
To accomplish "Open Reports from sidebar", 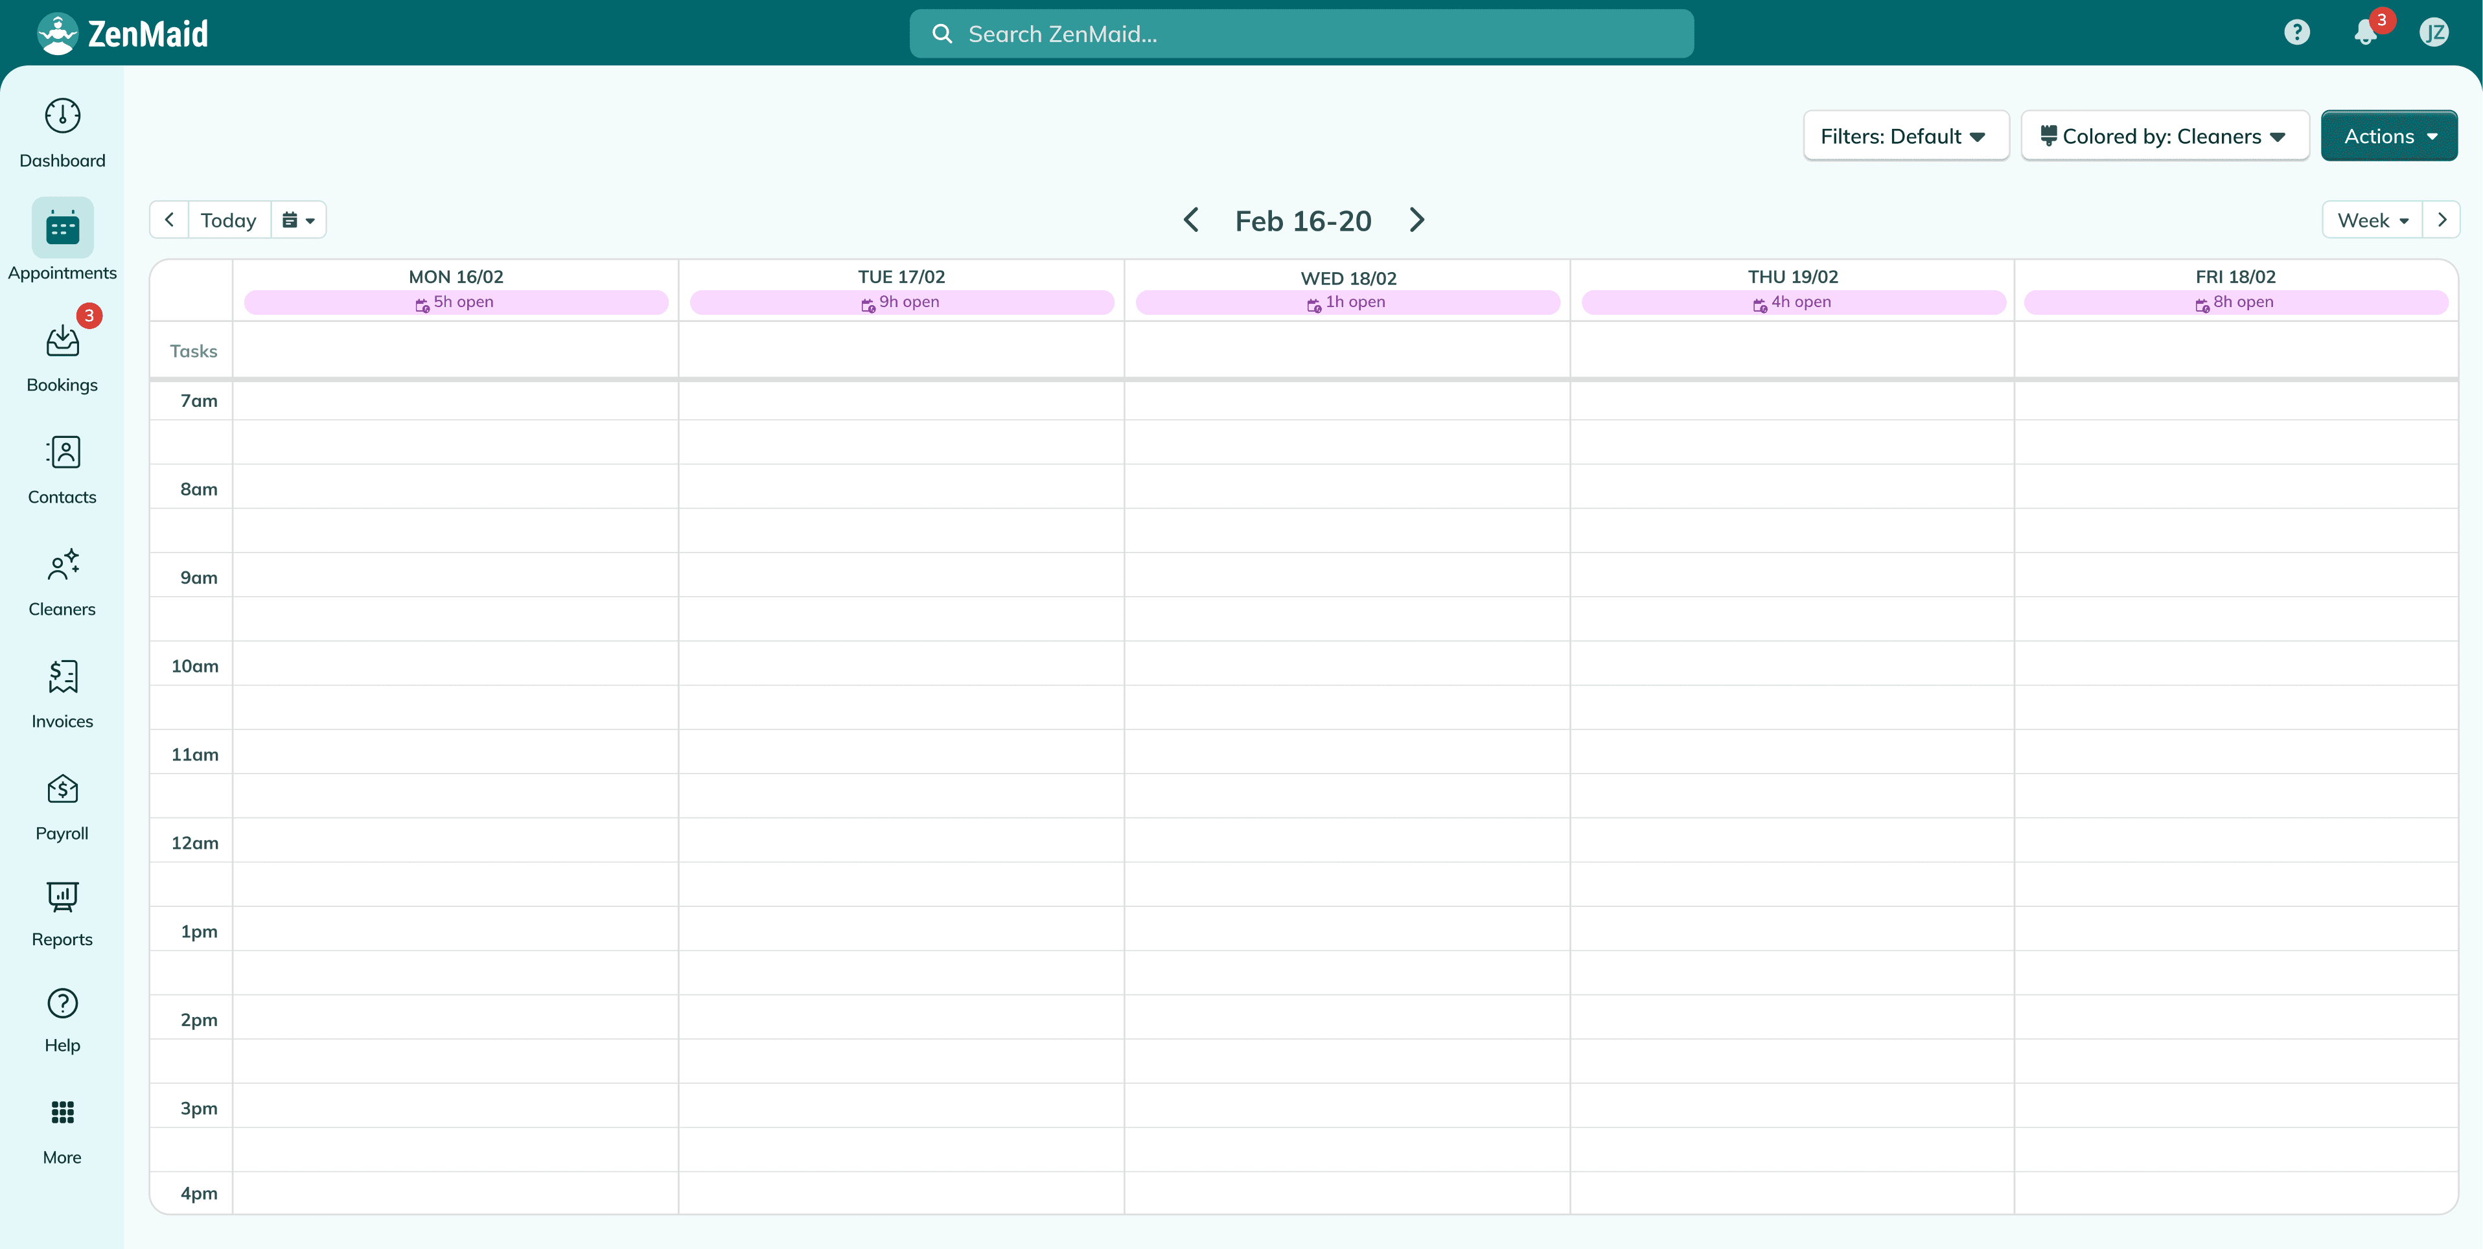I will point(62,913).
